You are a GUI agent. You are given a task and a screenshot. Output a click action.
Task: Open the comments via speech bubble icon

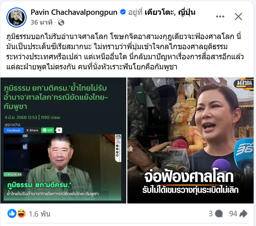(219, 214)
